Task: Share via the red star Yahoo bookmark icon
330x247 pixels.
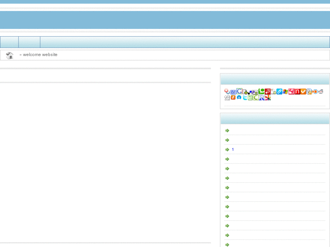Action: click(227, 91)
